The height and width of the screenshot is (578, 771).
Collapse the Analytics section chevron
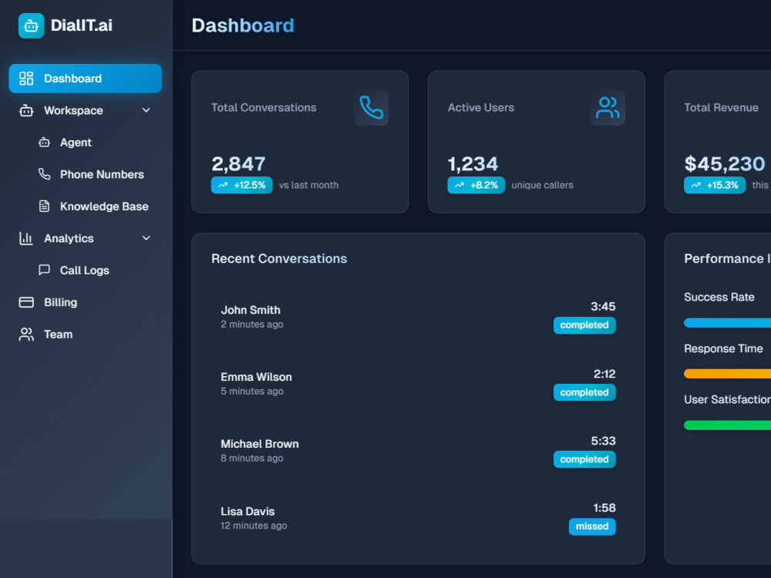click(146, 238)
